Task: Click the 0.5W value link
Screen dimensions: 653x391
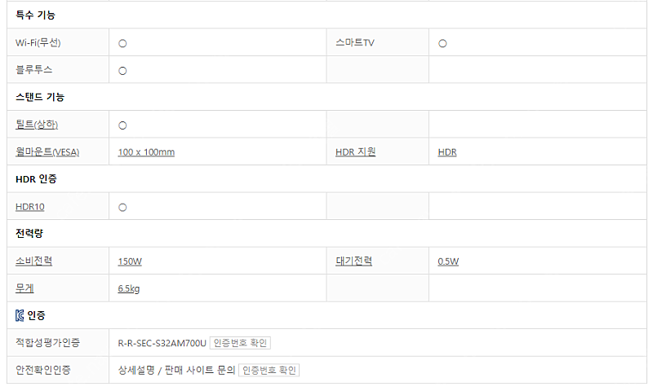Action: pos(448,261)
